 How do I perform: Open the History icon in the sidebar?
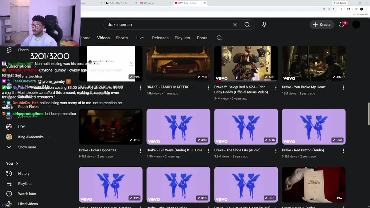click(9, 174)
